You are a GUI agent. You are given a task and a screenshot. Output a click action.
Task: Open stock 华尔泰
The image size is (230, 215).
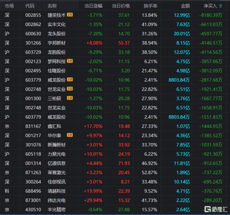point(54,135)
